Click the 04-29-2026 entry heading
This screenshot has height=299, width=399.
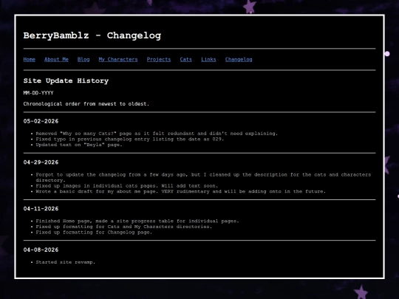point(41,162)
